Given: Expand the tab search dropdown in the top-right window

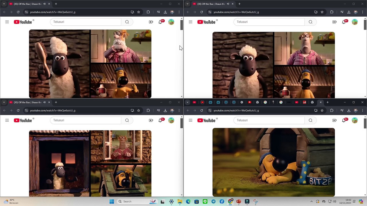Looking at the screenshot, I should click(188, 4).
